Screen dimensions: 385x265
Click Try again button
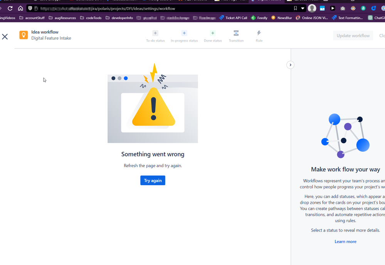tap(153, 180)
